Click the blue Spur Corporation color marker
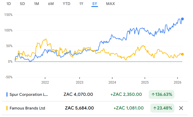 [7, 94]
